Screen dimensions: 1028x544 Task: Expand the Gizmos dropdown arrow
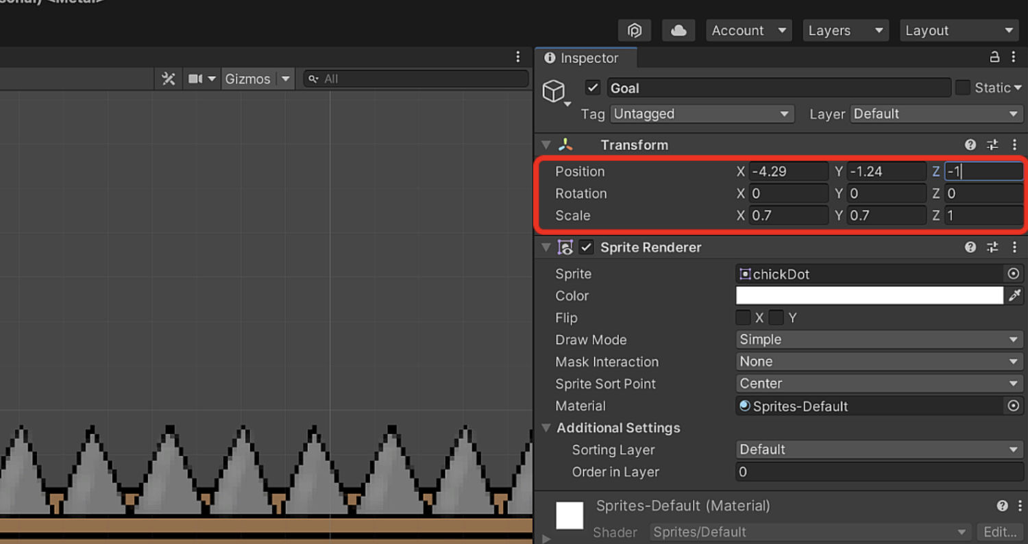coord(286,79)
